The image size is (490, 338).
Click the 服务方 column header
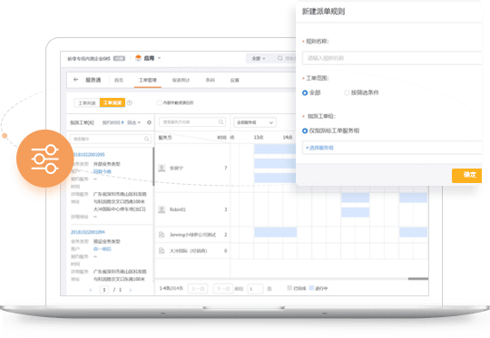[x=165, y=138]
